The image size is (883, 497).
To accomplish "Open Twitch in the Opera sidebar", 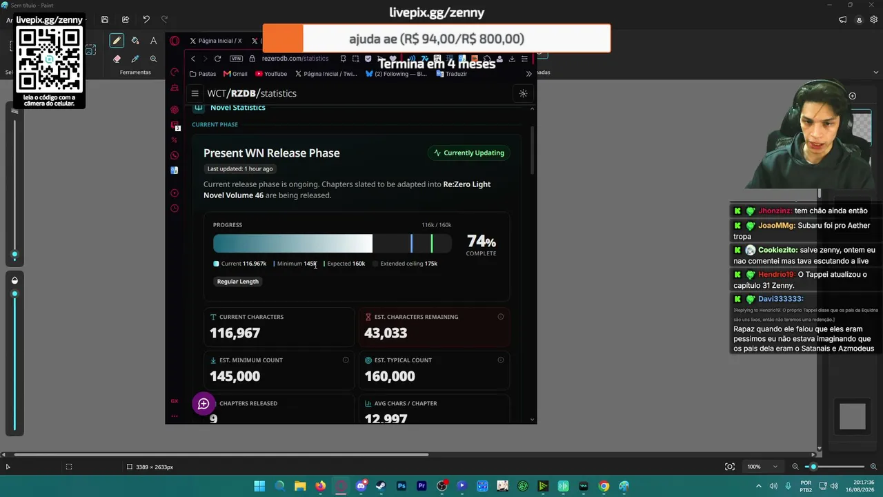I will point(175,125).
